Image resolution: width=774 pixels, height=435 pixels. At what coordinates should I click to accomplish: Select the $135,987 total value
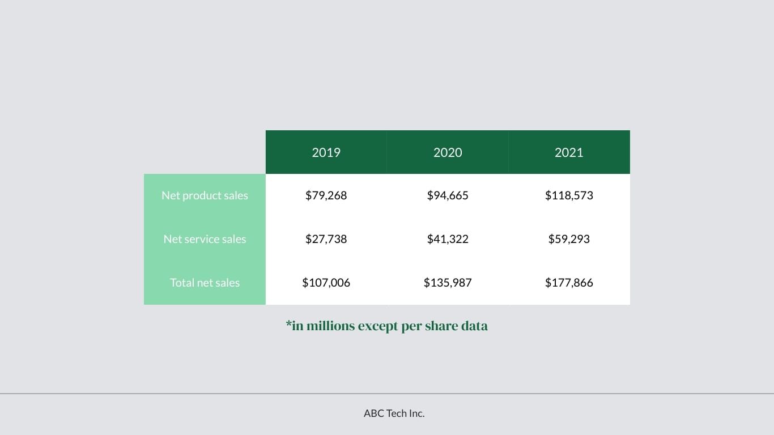[x=448, y=283]
